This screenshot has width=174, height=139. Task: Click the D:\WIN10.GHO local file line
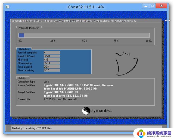[x=70, y=89]
